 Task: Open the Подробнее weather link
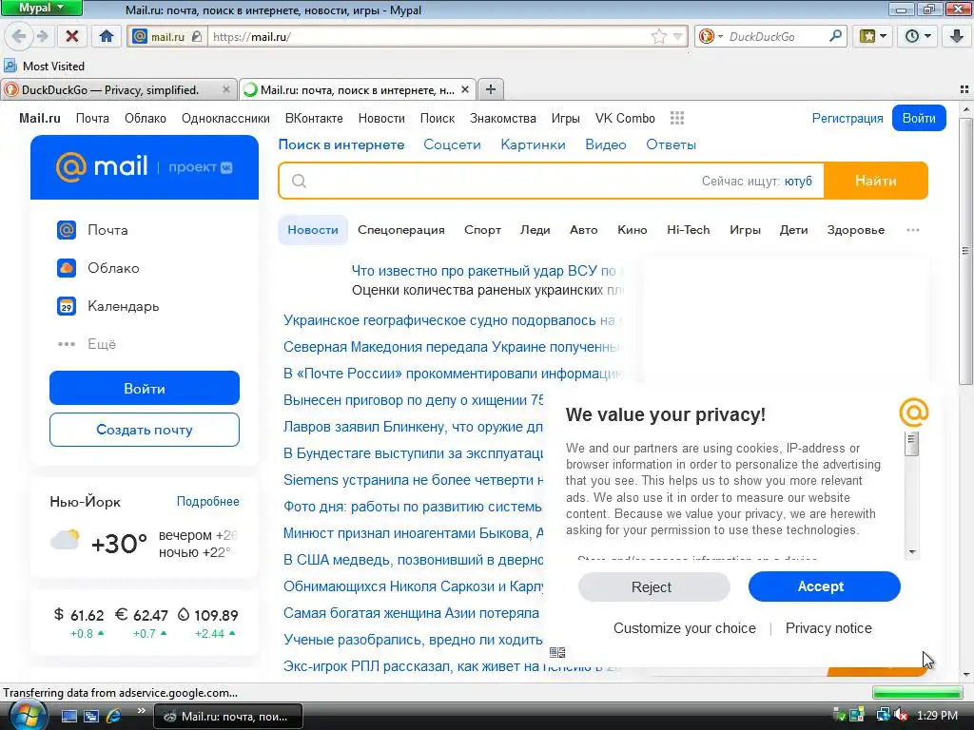[x=207, y=501]
